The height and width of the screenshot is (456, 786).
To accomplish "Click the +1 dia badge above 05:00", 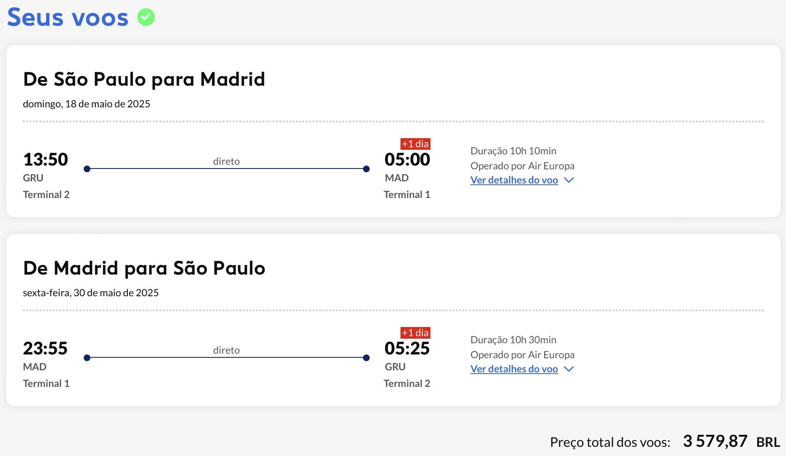I will 415,144.
